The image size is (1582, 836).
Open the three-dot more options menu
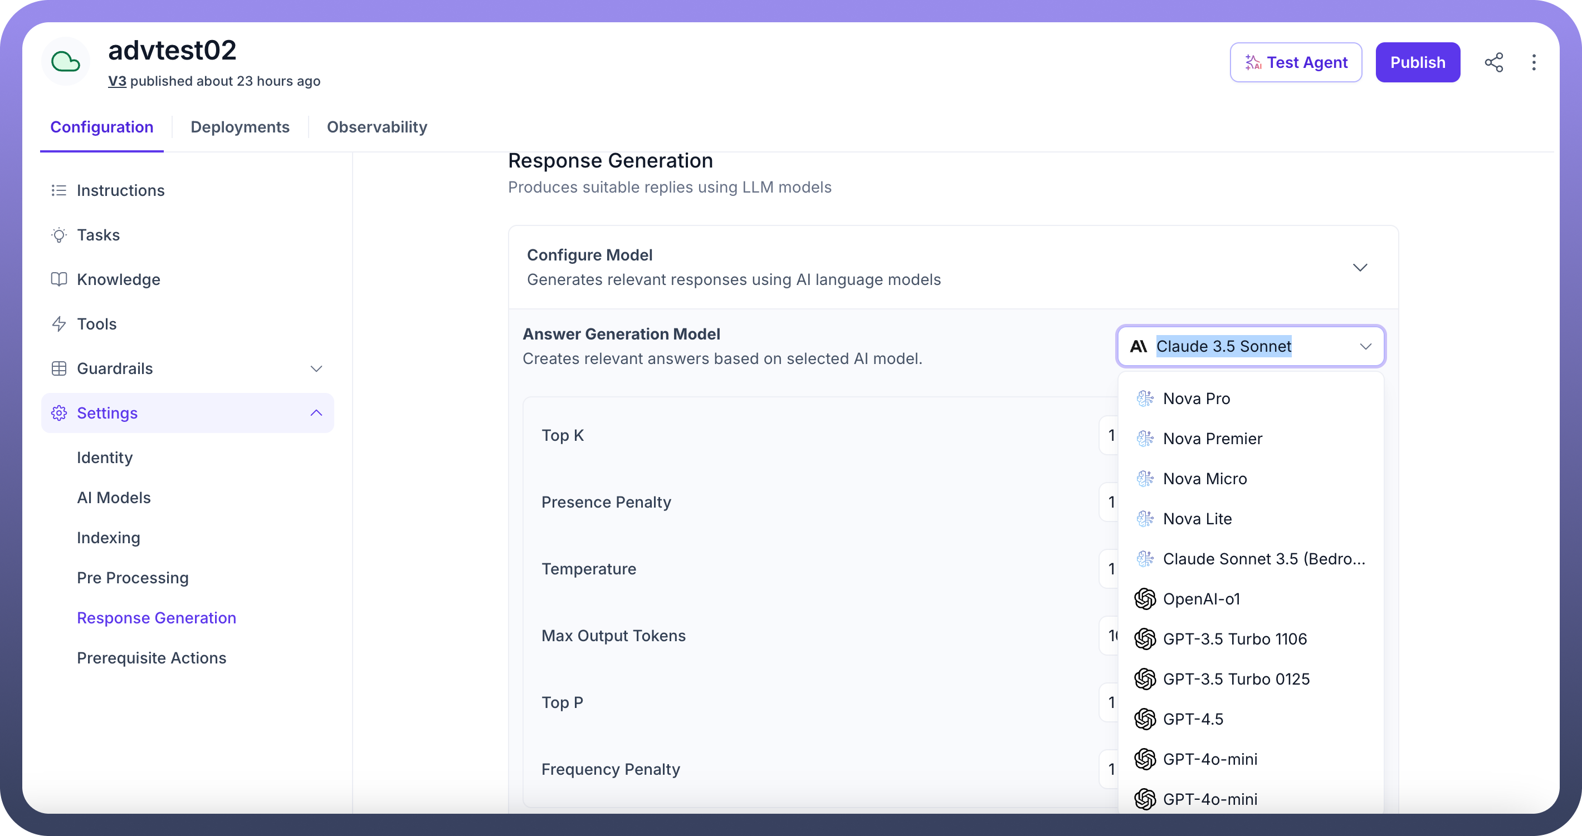pyautogui.click(x=1534, y=62)
